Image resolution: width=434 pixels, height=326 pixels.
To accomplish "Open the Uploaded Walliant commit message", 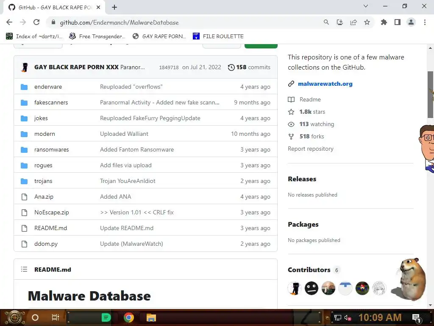I will pos(124,134).
